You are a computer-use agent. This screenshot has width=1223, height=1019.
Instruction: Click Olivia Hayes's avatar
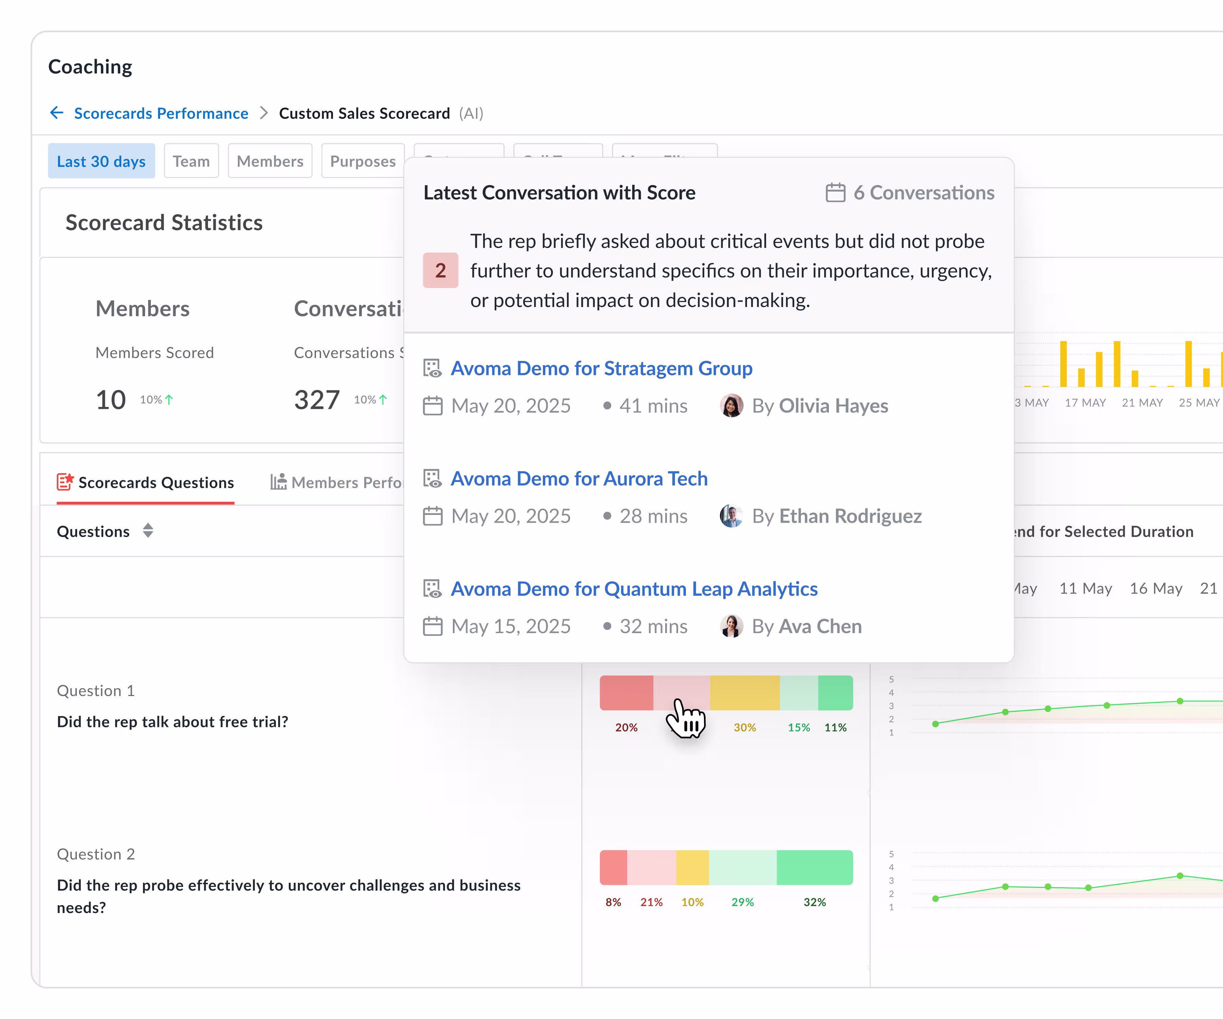point(731,406)
